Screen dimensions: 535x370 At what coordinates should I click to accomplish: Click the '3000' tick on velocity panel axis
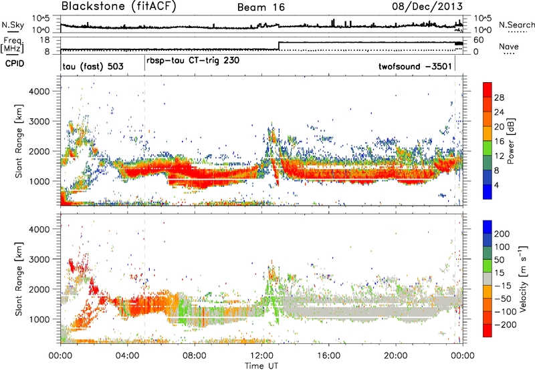[39, 259]
